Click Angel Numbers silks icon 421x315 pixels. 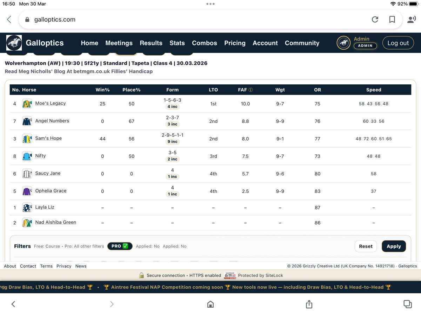pyautogui.click(x=27, y=121)
